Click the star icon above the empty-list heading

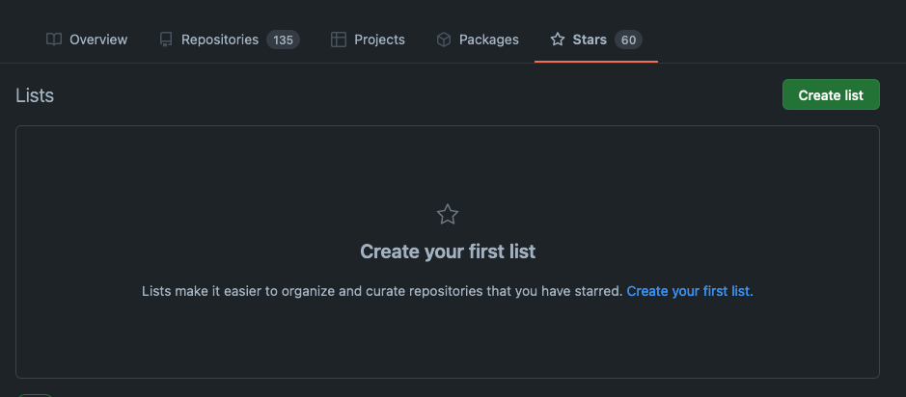(448, 215)
